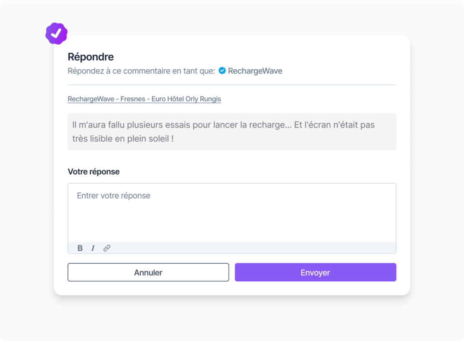Send the reply with the Envoyer button
464x341 pixels.
pyautogui.click(x=315, y=272)
